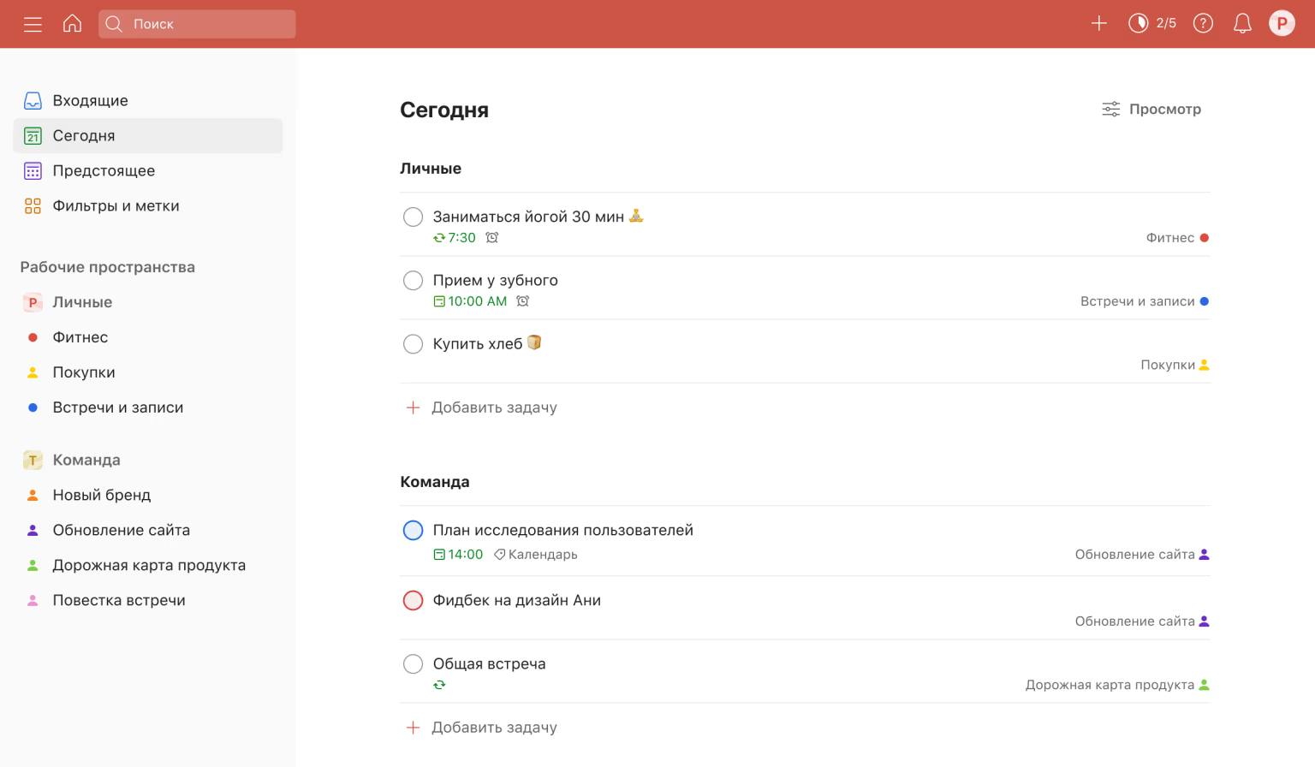Click the Предстоящее calendar icon
1315x767 pixels.
tap(33, 170)
